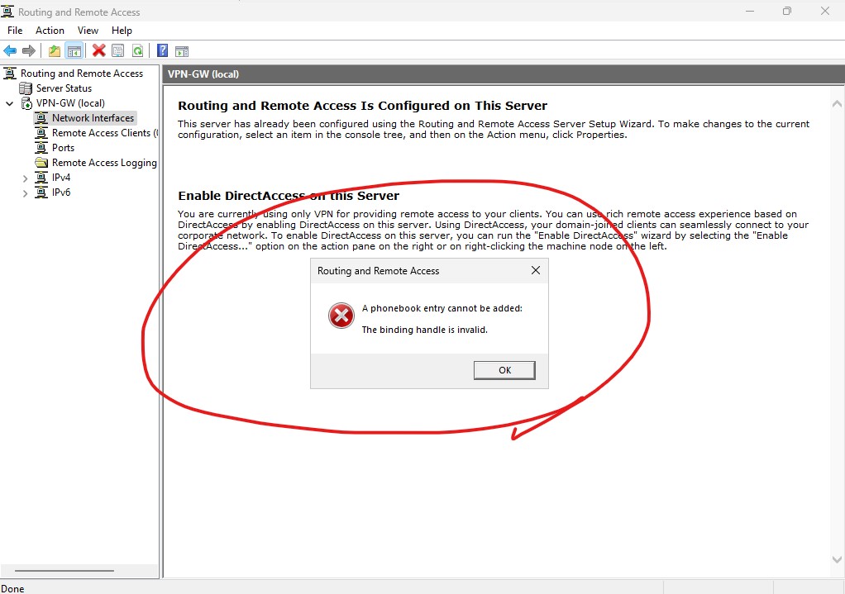
Task: Select Ports in the console tree
Action: pyautogui.click(x=63, y=148)
